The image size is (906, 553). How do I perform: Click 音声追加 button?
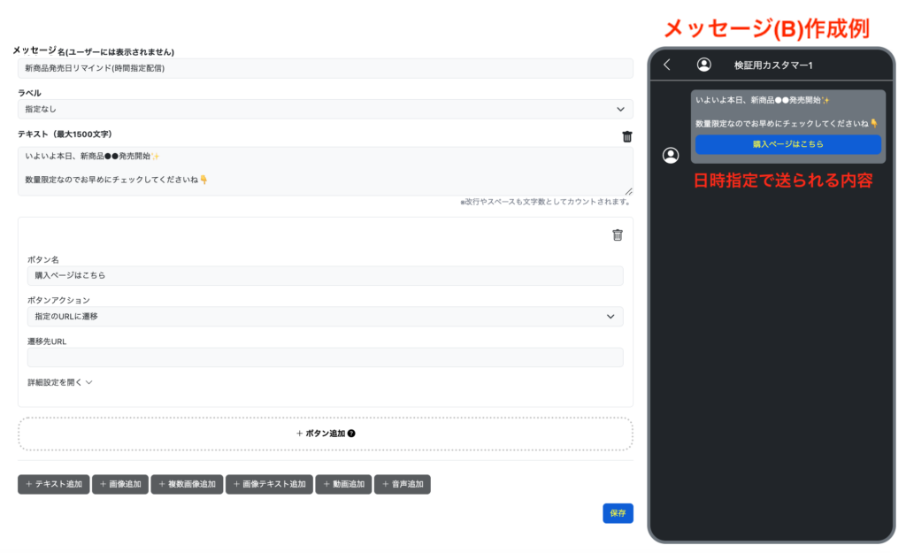pyautogui.click(x=402, y=484)
